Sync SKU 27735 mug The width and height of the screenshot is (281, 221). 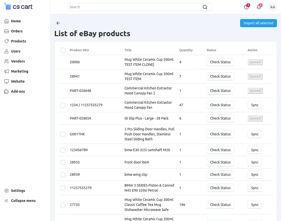point(255,205)
